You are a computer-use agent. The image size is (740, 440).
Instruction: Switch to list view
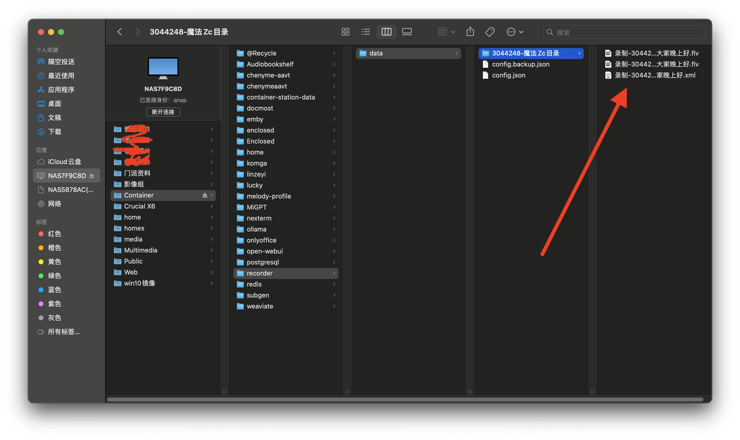click(366, 32)
